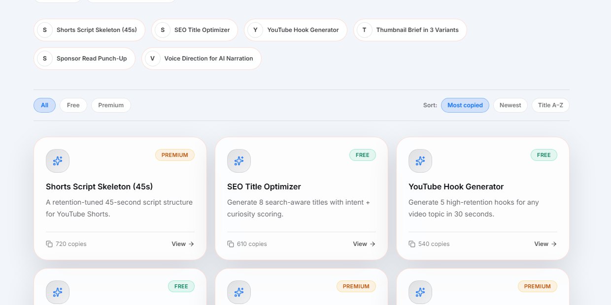611x305 pixels.
Task: Select the All filter
Action: click(45, 105)
